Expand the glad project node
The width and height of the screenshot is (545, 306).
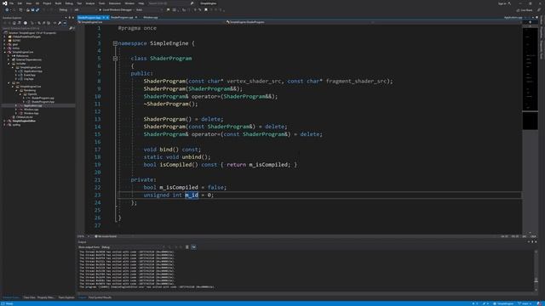click(4, 44)
